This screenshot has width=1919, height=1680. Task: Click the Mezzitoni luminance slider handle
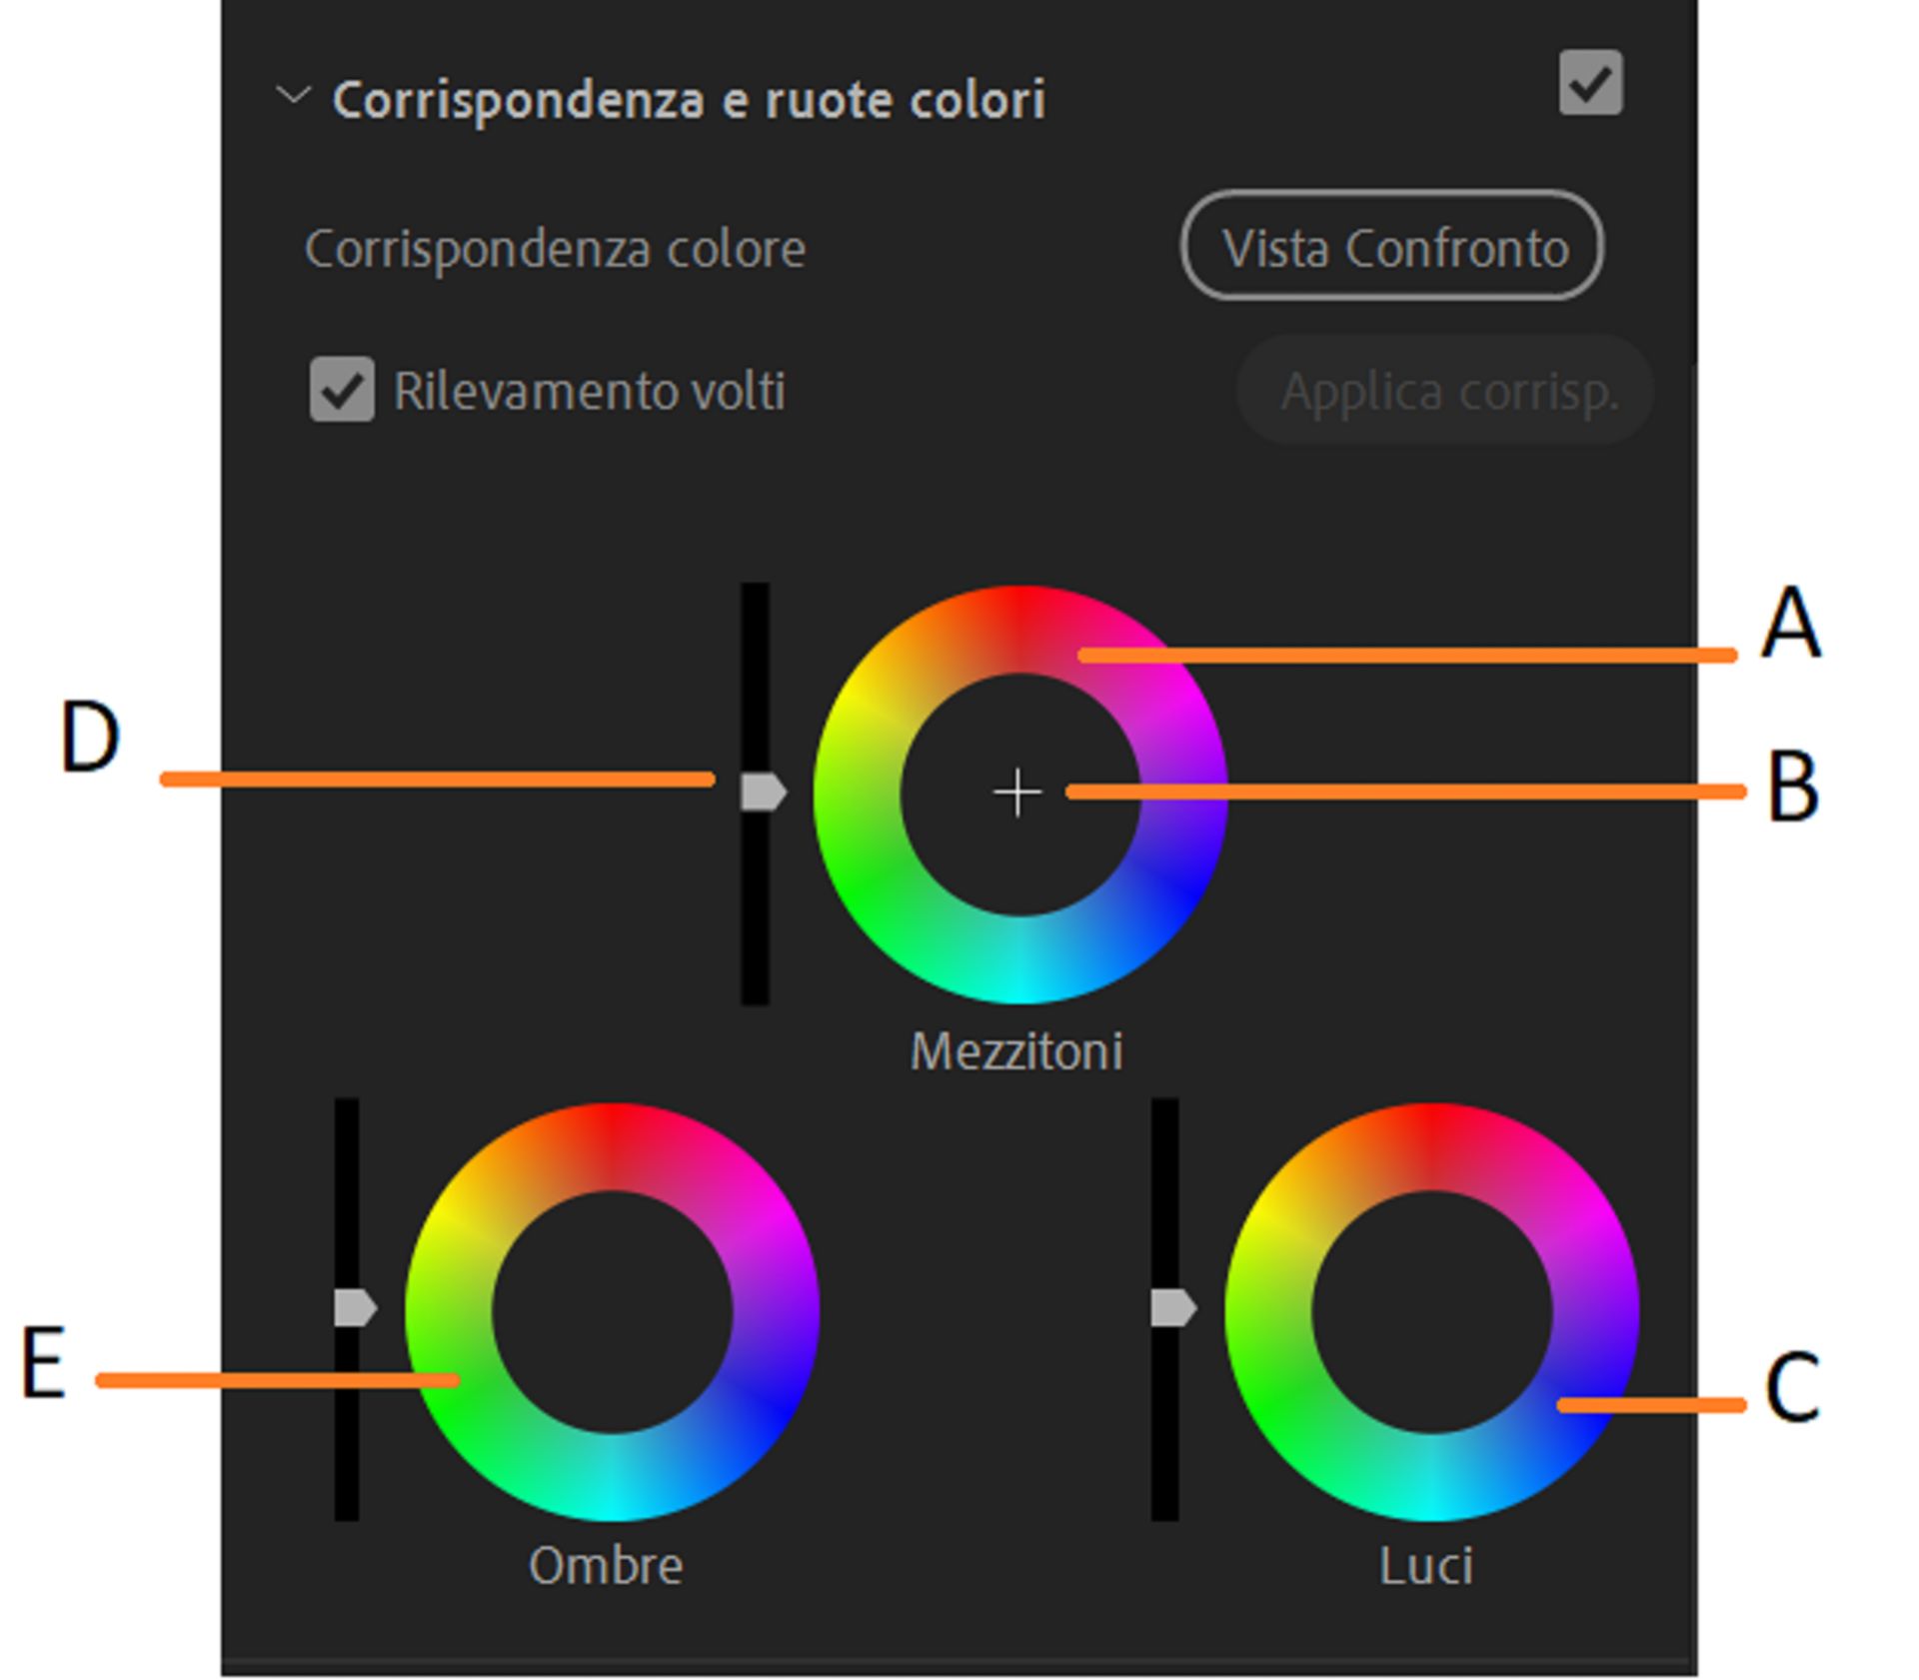[762, 792]
